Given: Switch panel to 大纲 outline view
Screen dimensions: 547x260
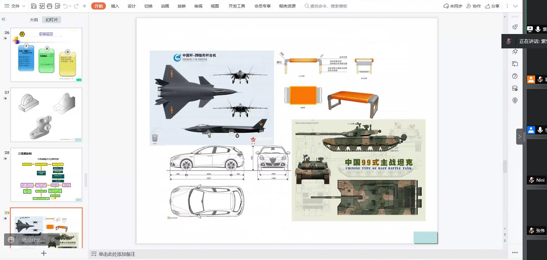Looking at the screenshot, I should 34,20.
